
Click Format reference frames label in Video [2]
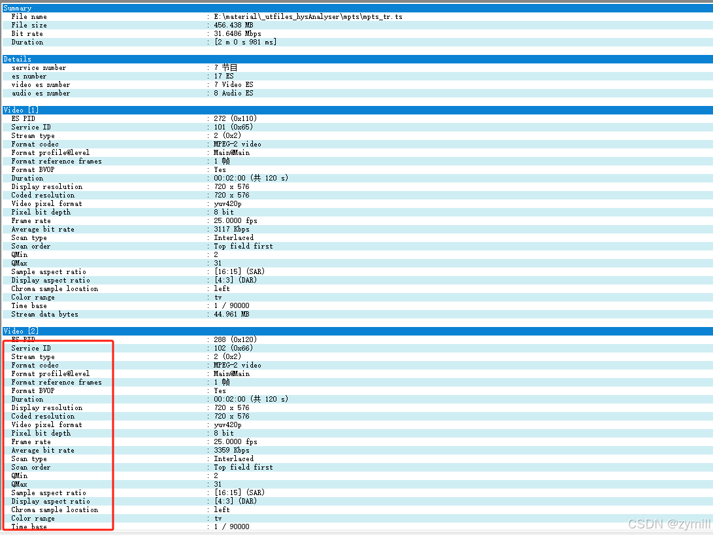pyautogui.click(x=56, y=383)
